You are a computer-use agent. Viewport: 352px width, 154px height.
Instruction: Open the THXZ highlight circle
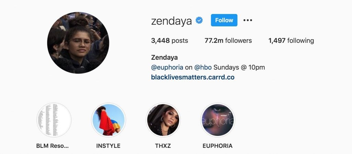click(163, 120)
